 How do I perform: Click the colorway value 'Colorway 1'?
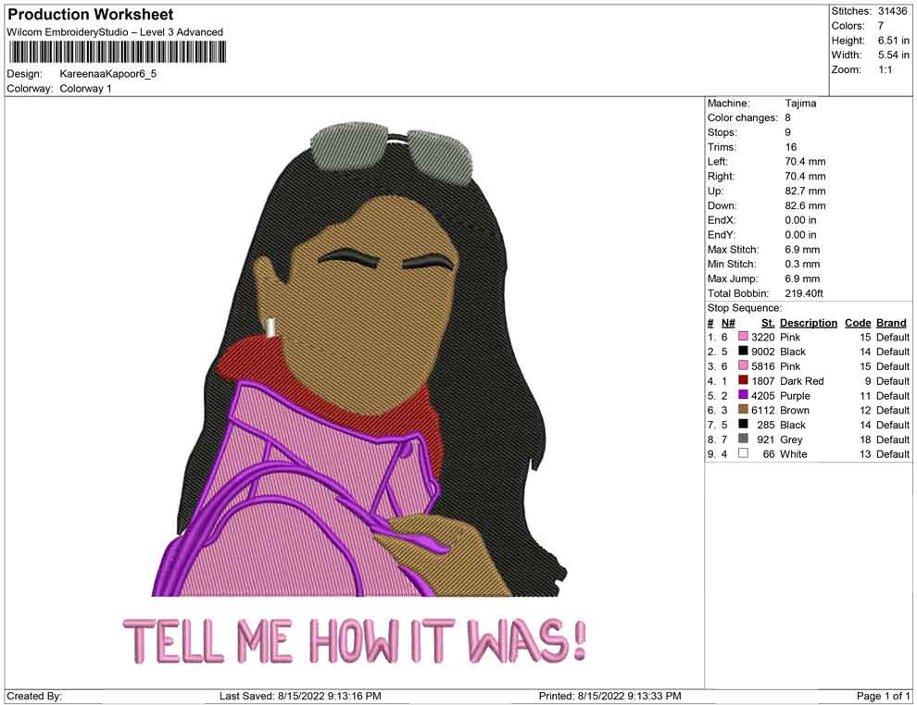85,89
